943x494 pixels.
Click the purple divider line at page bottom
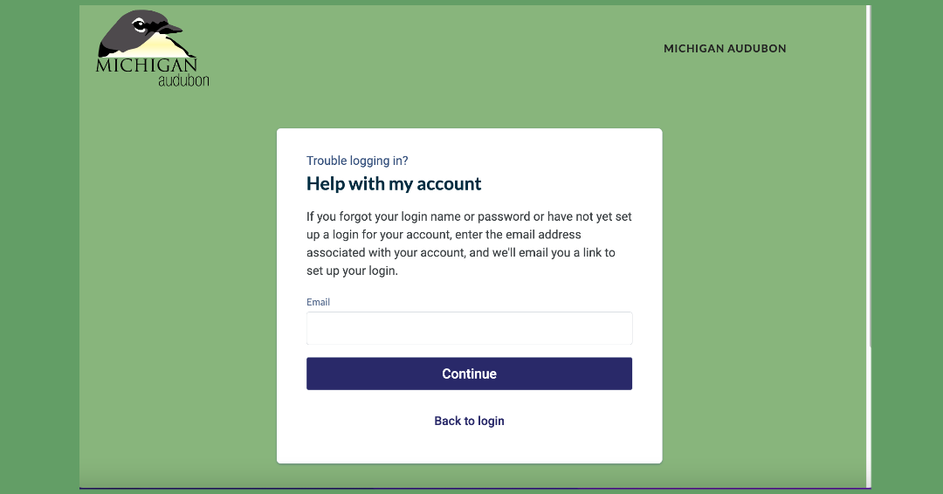click(475, 488)
